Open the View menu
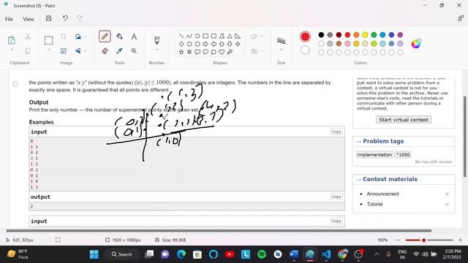 click(29, 19)
